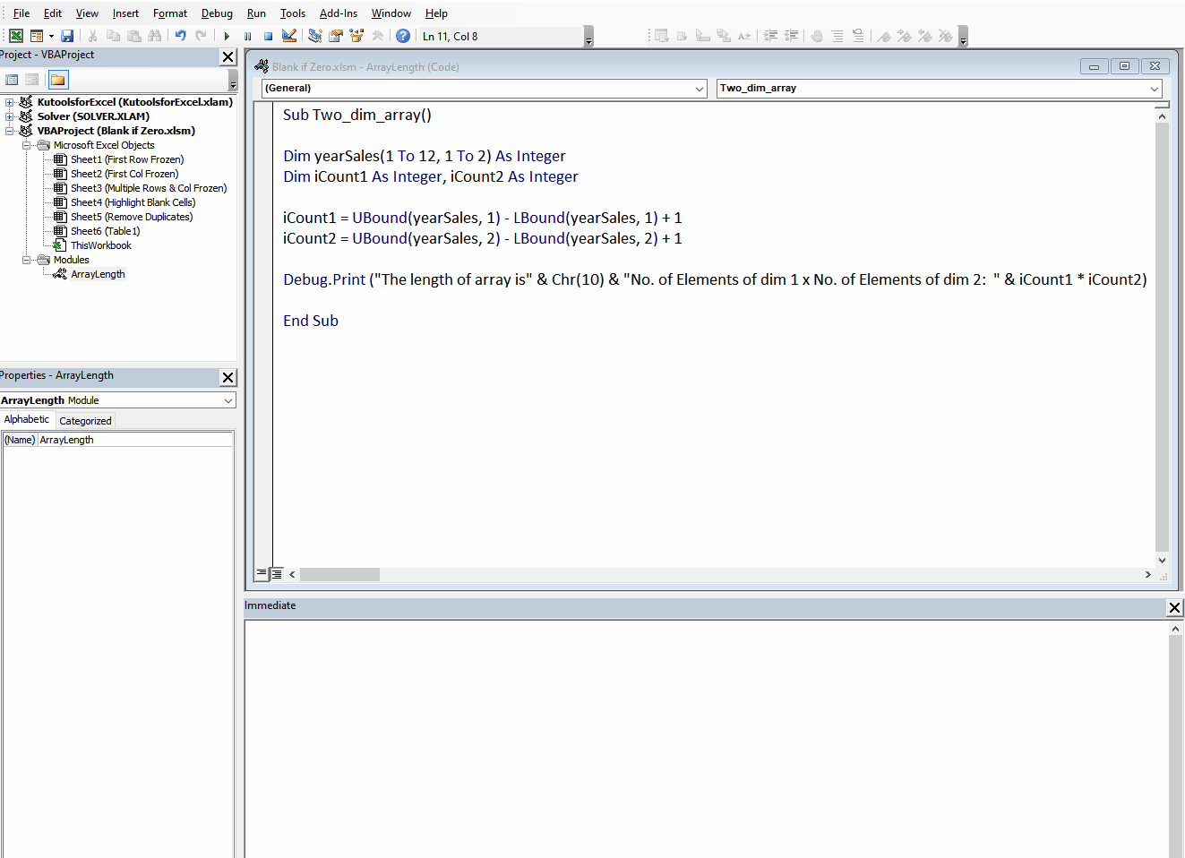Open the procedure dropdown showing Two_dim_array

1155,88
